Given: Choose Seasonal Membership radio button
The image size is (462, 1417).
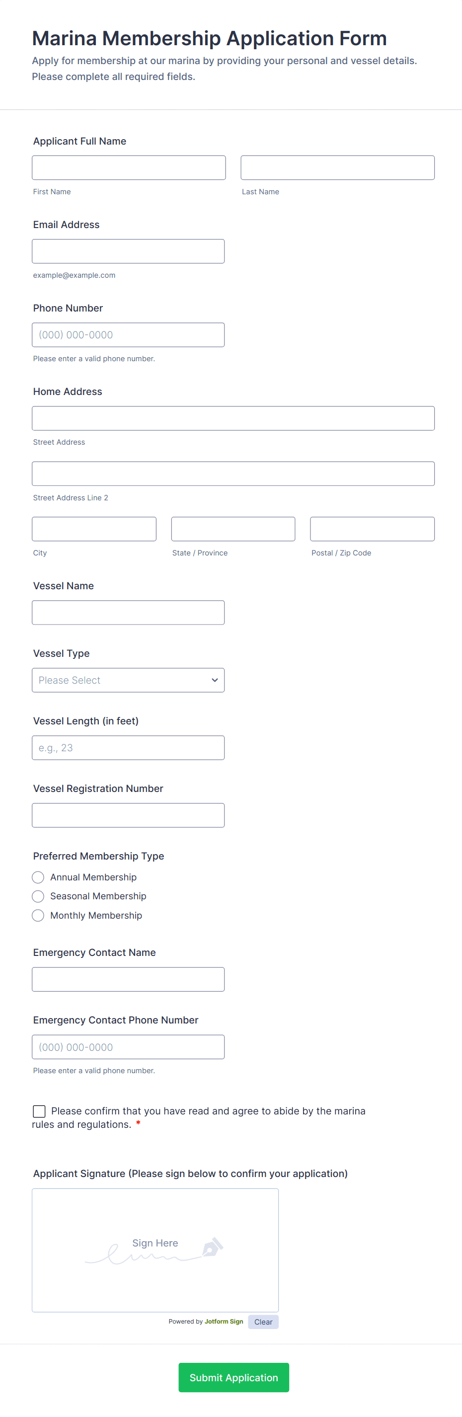Looking at the screenshot, I should [x=38, y=896].
